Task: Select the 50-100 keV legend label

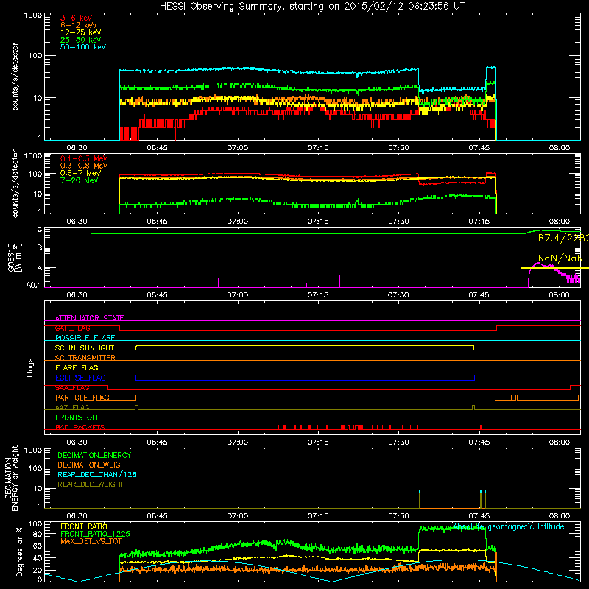Action: [83, 46]
